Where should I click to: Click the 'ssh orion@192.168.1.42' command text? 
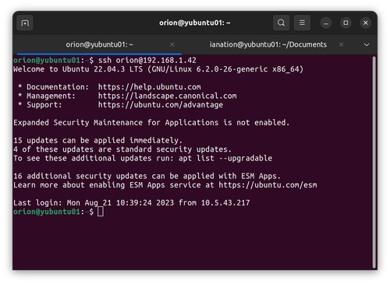(x=147, y=61)
